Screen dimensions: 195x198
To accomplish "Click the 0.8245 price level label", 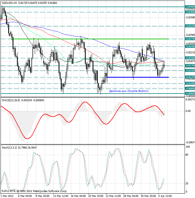I will coord(190,46).
